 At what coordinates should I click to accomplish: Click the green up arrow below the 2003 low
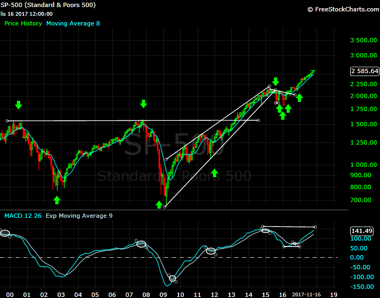pyautogui.click(x=56, y=200)
